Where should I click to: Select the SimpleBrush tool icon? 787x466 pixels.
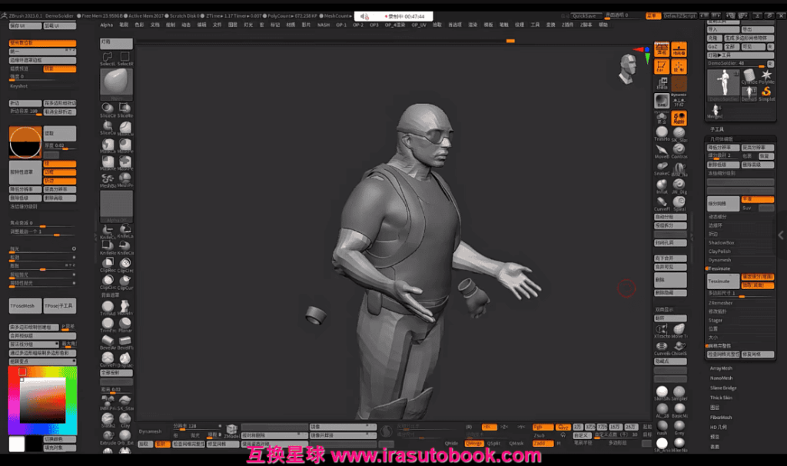tap(767, 92)
